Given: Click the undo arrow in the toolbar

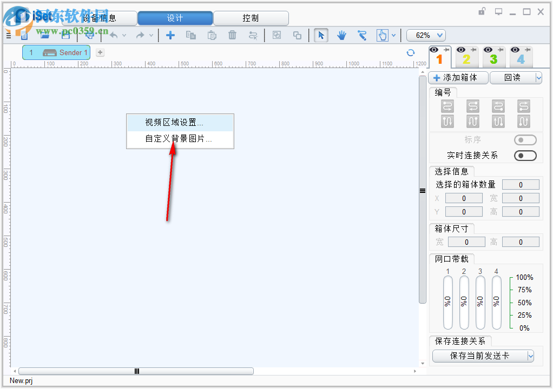Looking at the screenshot, I should click(114, 35).
